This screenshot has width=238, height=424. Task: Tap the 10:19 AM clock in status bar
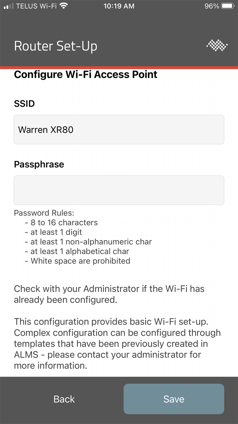pos(119,6)
